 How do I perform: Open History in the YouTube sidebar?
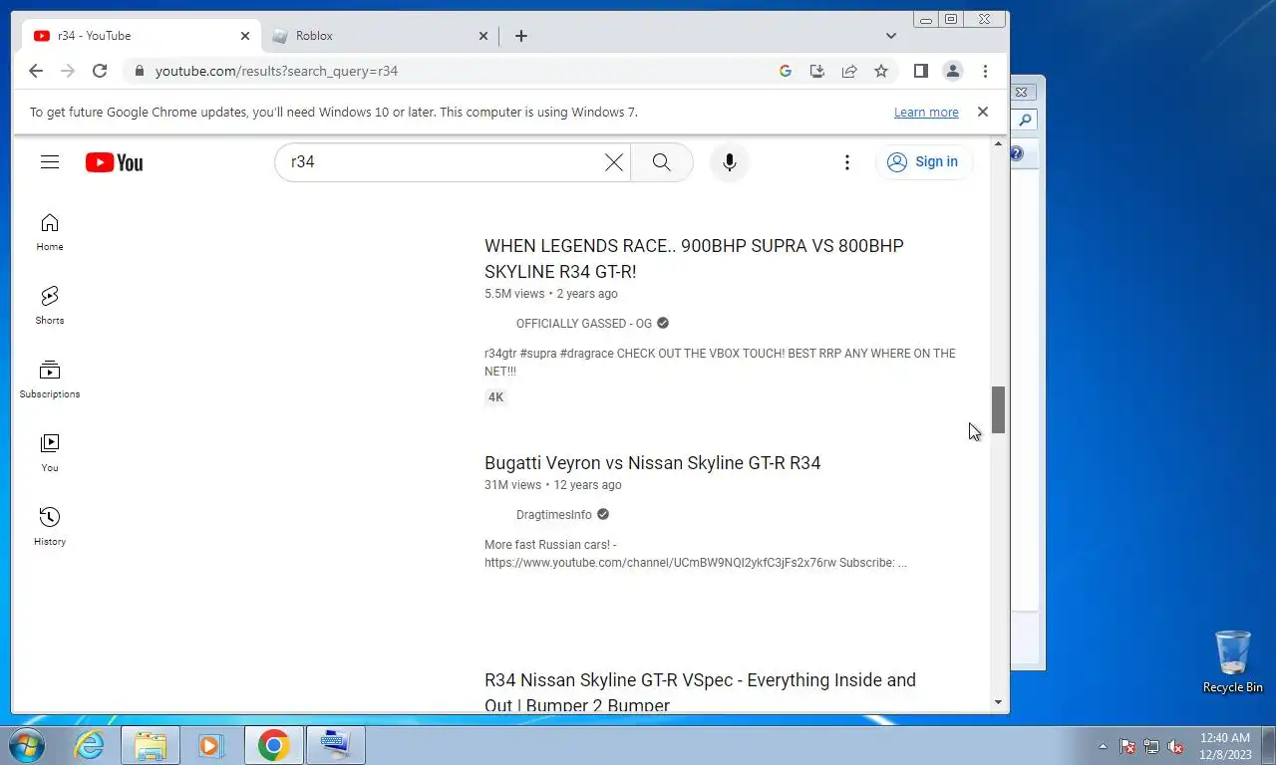pyautogui.click(x=50, y=527)
